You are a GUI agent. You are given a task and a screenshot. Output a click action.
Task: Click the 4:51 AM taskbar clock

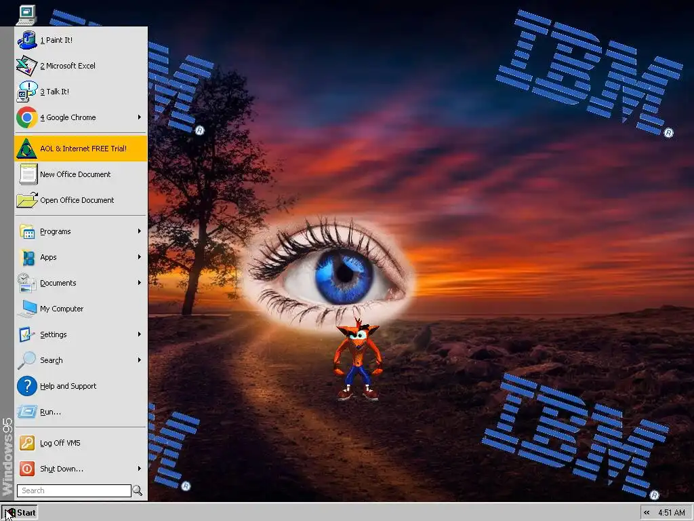point(671,513)
